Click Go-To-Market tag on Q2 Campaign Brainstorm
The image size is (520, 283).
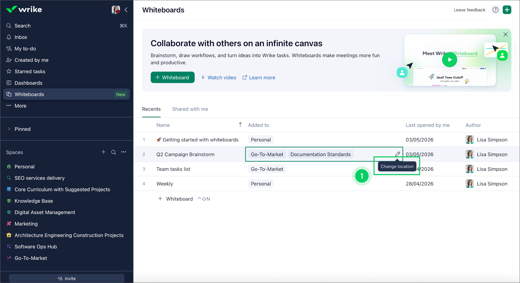tap(267, 154)
